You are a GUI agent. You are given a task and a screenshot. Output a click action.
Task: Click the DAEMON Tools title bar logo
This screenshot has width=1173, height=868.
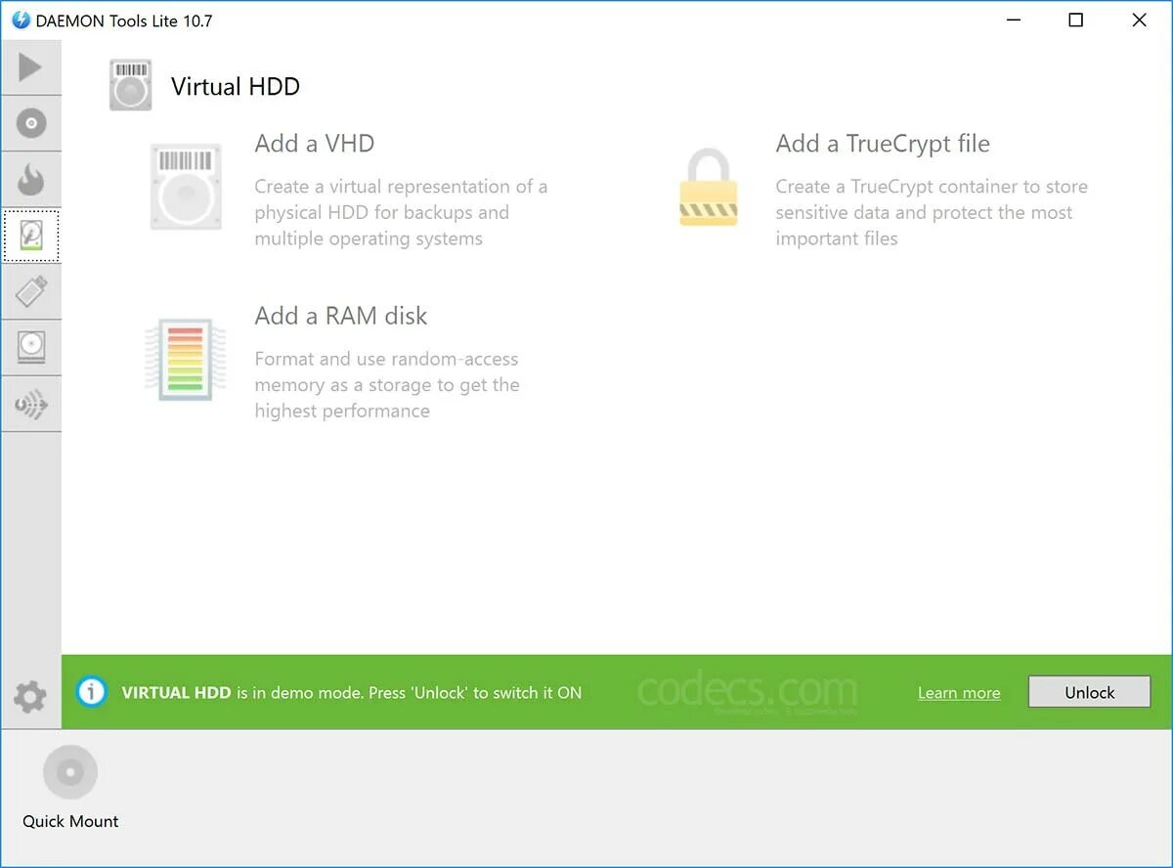(x=21, y=20)
